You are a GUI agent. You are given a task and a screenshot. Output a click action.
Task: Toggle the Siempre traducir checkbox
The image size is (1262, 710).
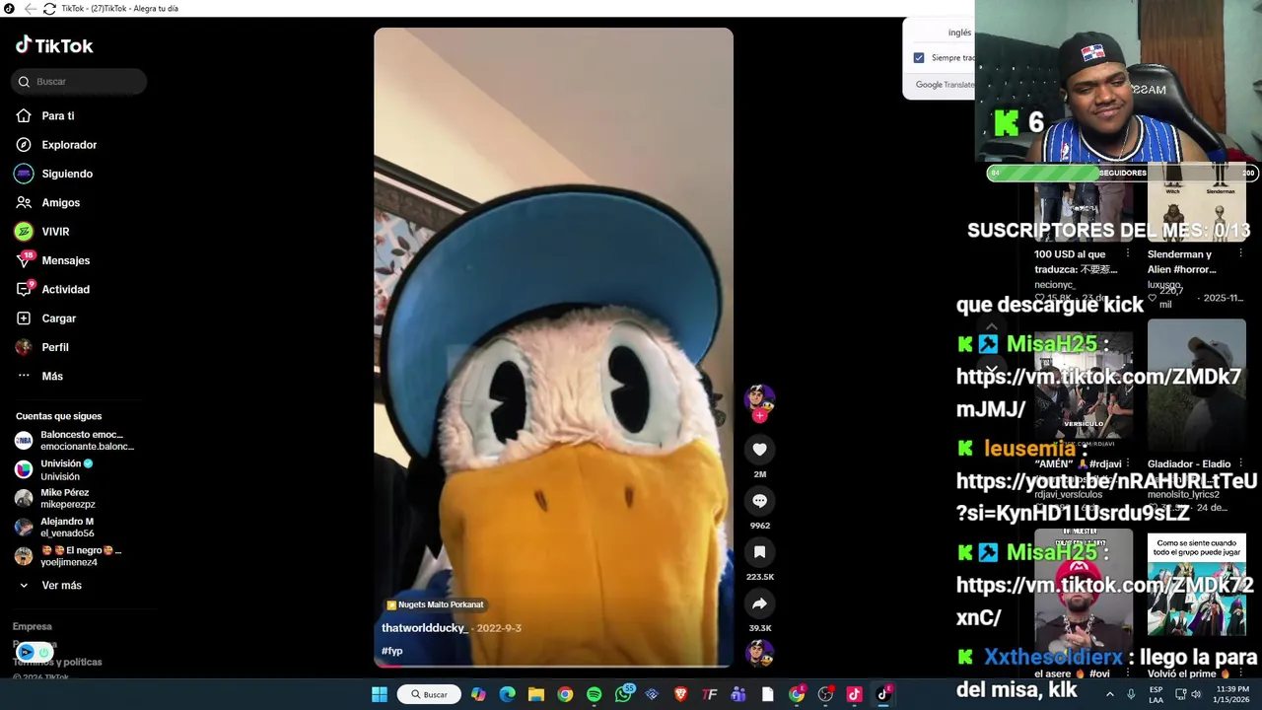tap(919, 58)
